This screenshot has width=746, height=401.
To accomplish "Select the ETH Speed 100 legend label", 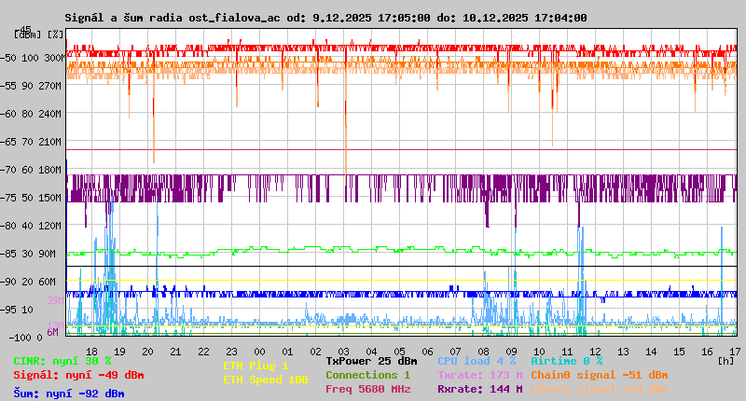I will 265,380.
